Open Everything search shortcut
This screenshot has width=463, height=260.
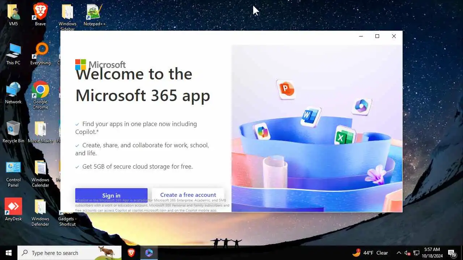point(40,54)
